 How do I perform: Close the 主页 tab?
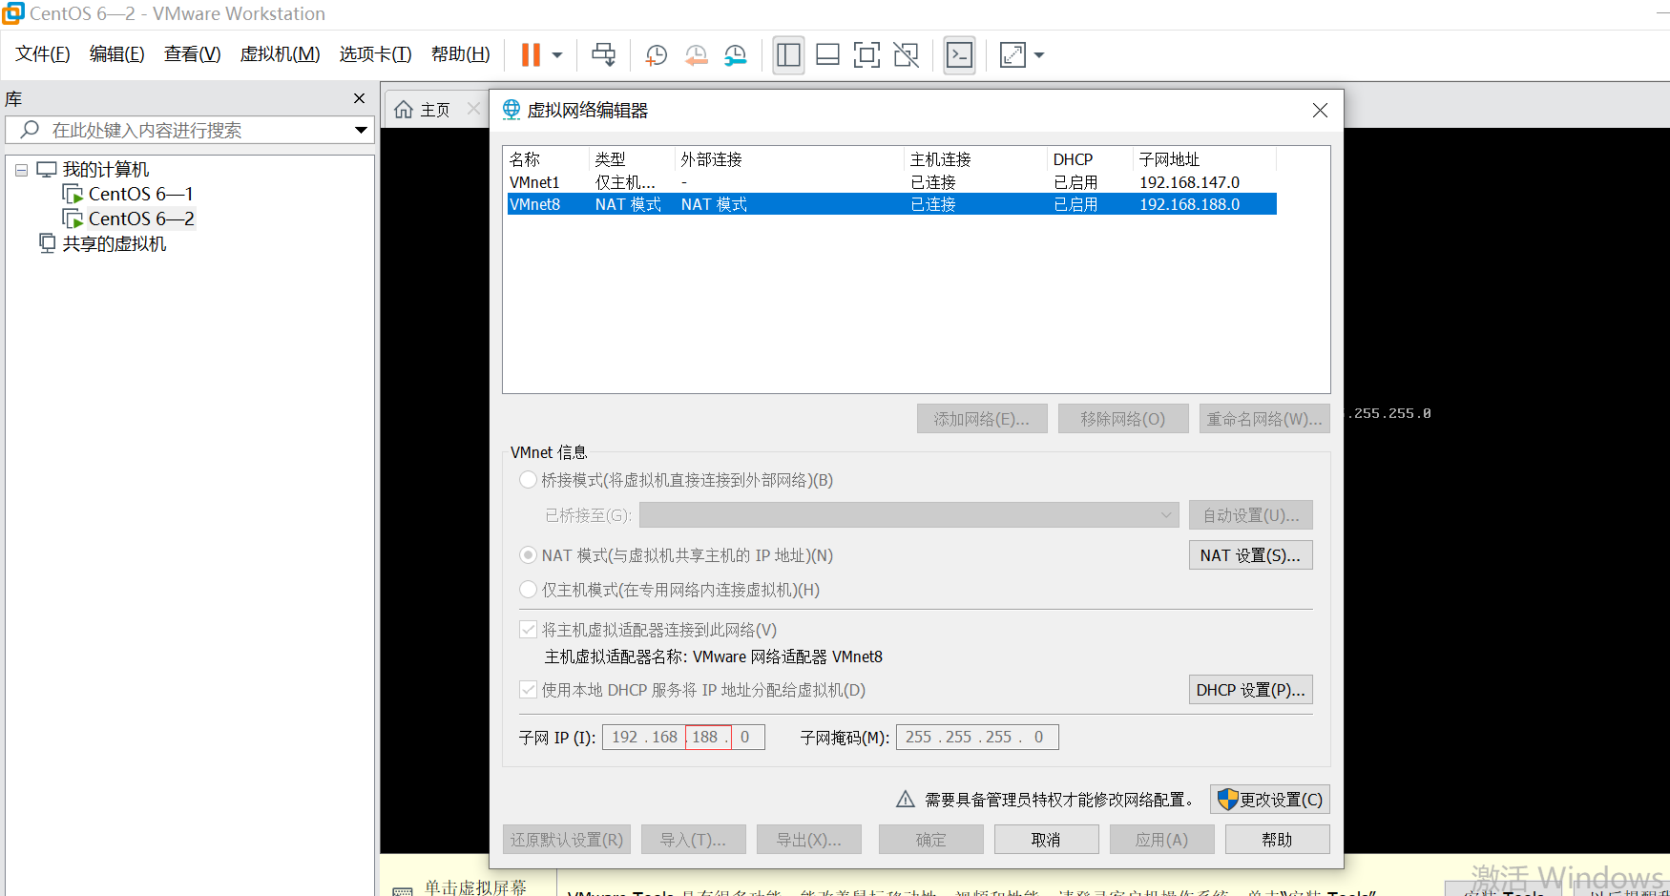473,109
